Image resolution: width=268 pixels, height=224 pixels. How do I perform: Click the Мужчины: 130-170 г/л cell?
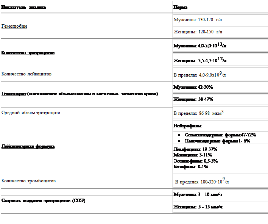[x=198, y=19]
